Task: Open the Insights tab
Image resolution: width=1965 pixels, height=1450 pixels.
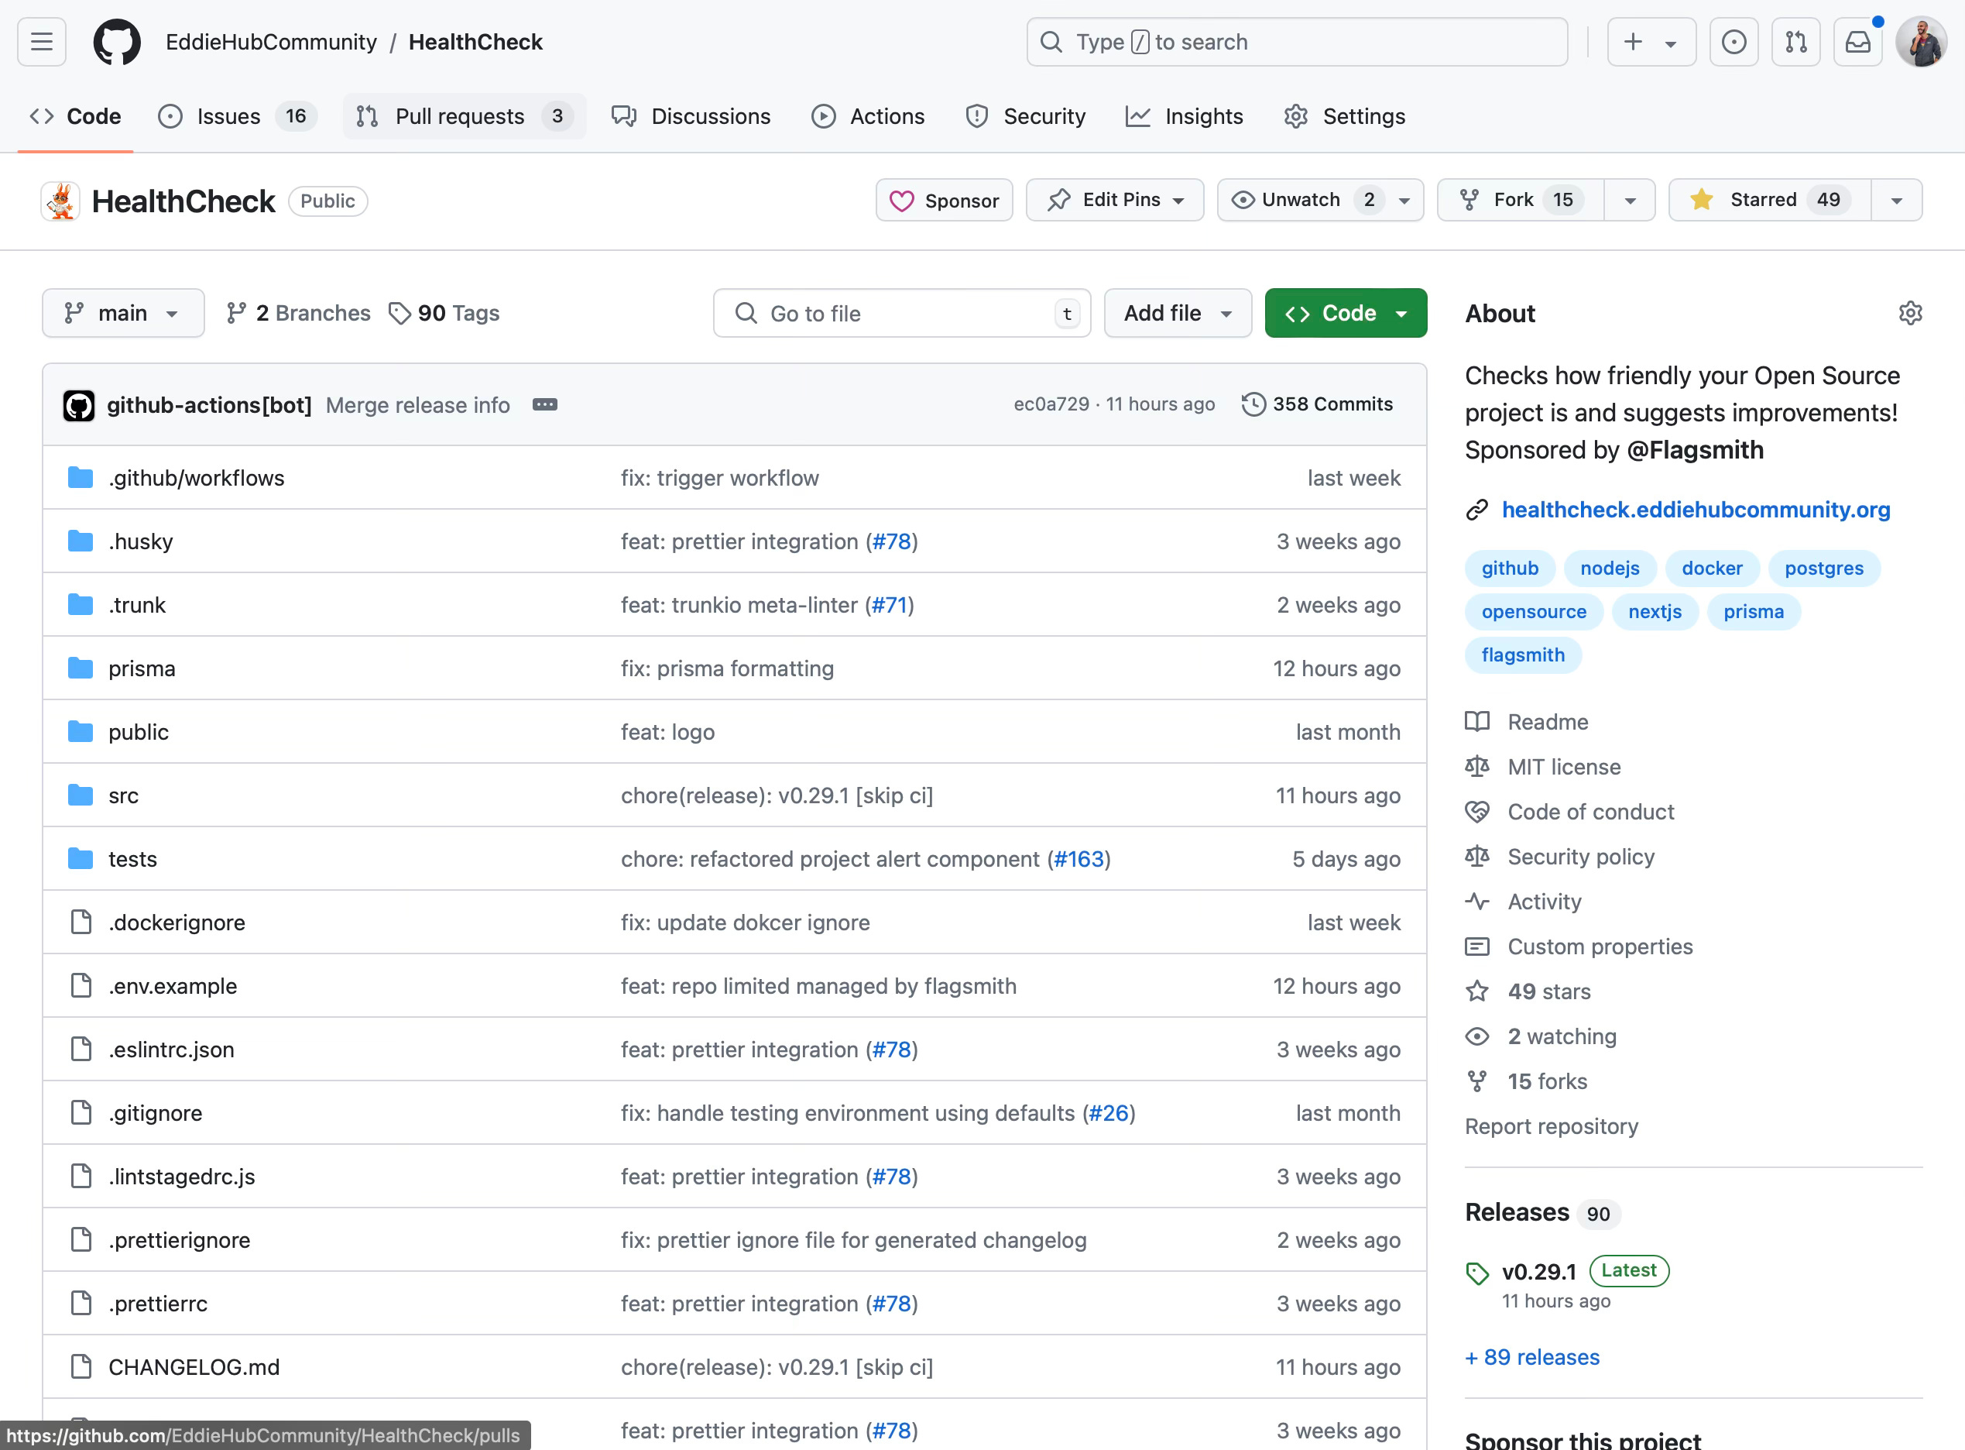Action: (1185, 117)
